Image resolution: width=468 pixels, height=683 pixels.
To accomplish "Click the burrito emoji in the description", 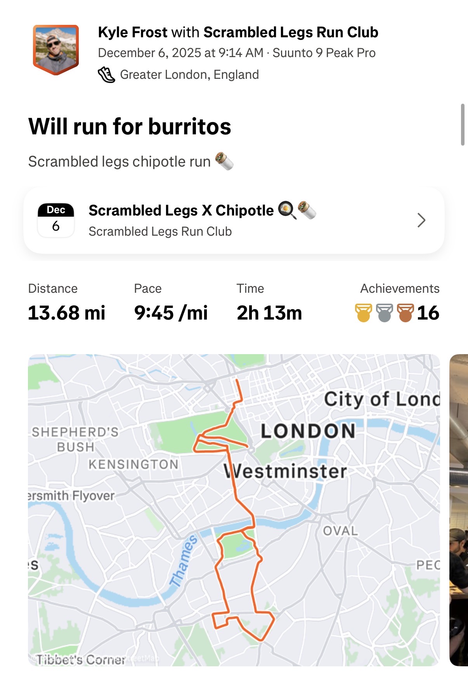I will (224, 161).
